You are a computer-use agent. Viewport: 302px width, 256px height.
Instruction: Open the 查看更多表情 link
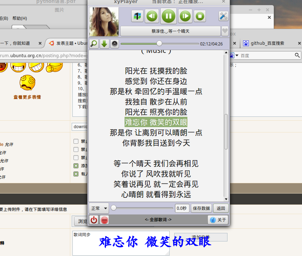pyautogui.click(x=27, y=97)
